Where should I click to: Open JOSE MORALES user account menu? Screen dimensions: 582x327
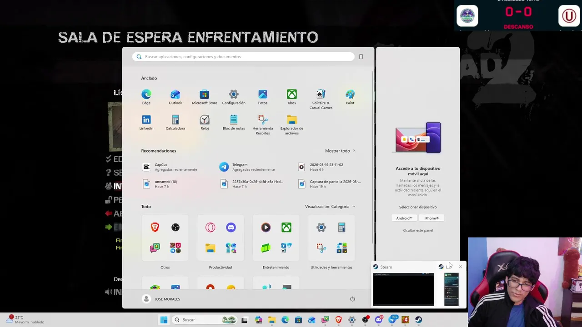[161, 299]
